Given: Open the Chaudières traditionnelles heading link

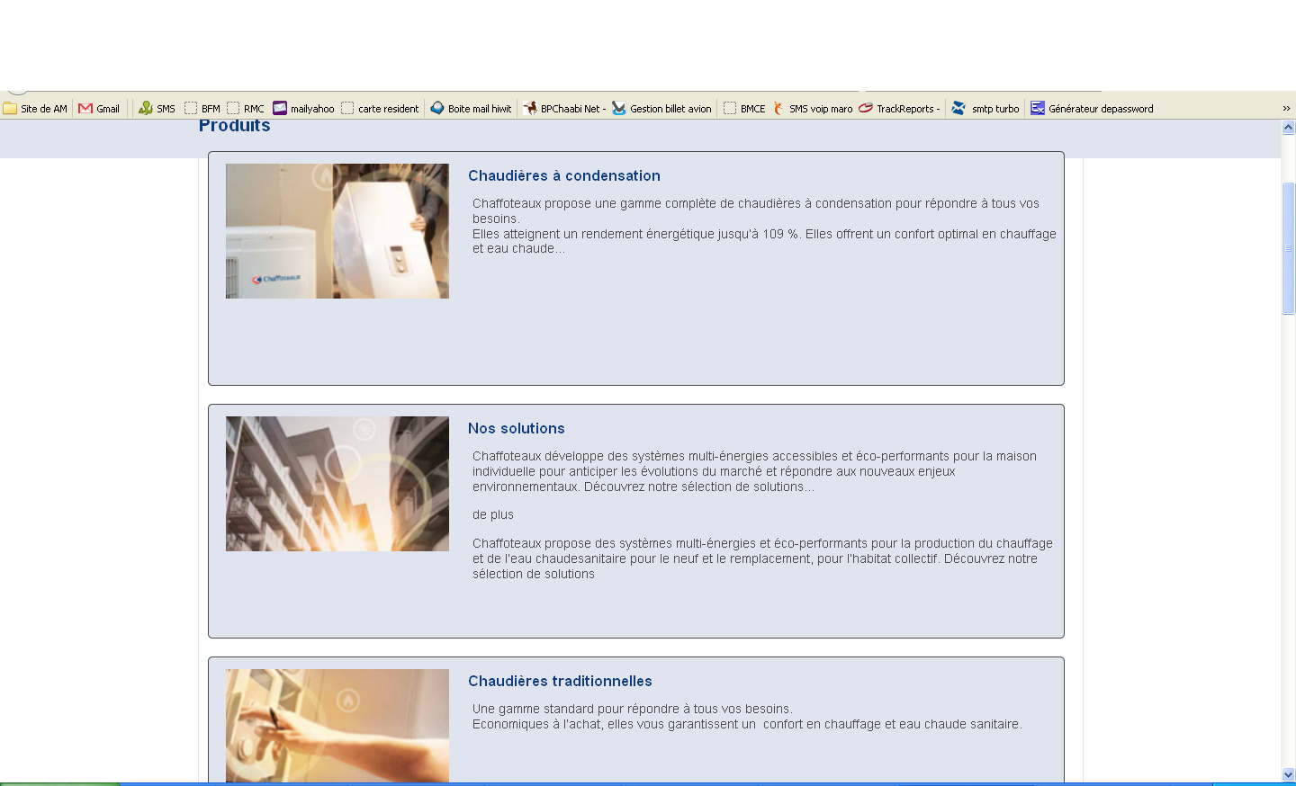Looking at the screenshot, I should click(560, 682).
